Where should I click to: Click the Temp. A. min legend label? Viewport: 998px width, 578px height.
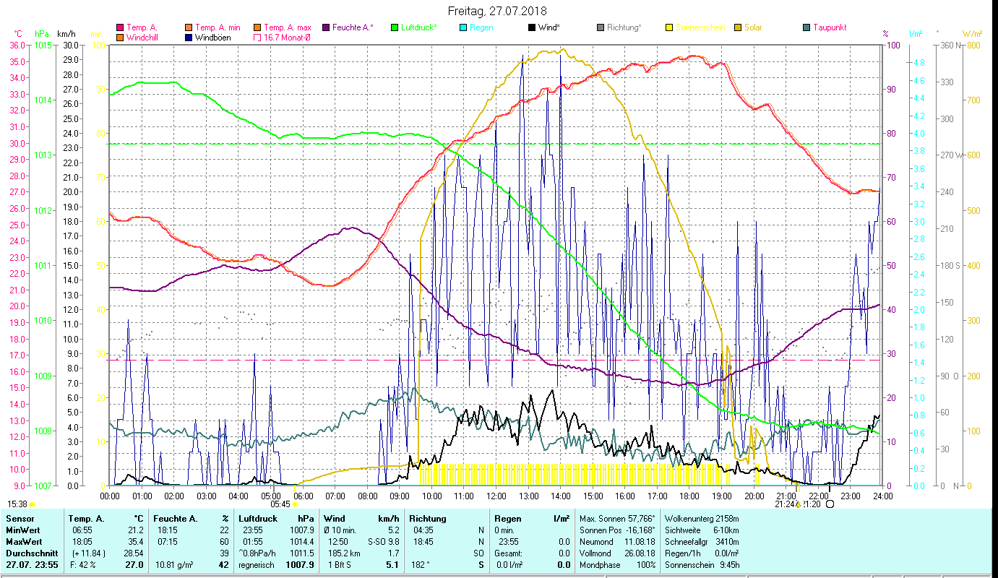218,27
